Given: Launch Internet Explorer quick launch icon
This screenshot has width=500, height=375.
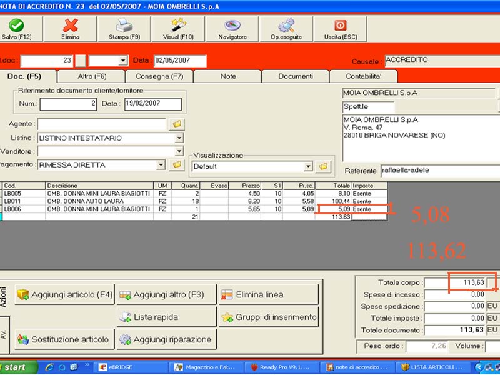Looking at the screenshot, I should [x=49, y=367].
